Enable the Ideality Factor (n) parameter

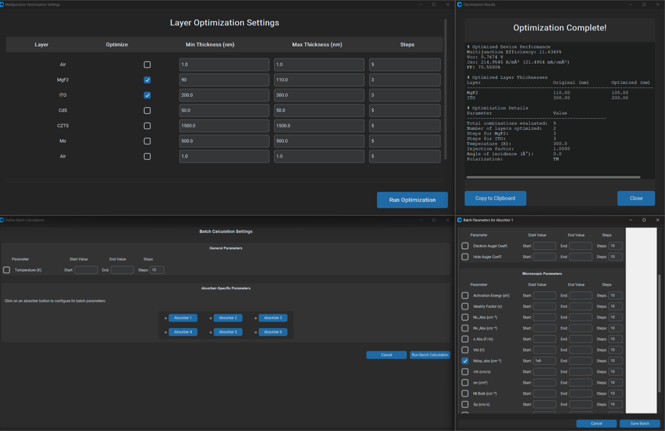(x=465, y=306)
